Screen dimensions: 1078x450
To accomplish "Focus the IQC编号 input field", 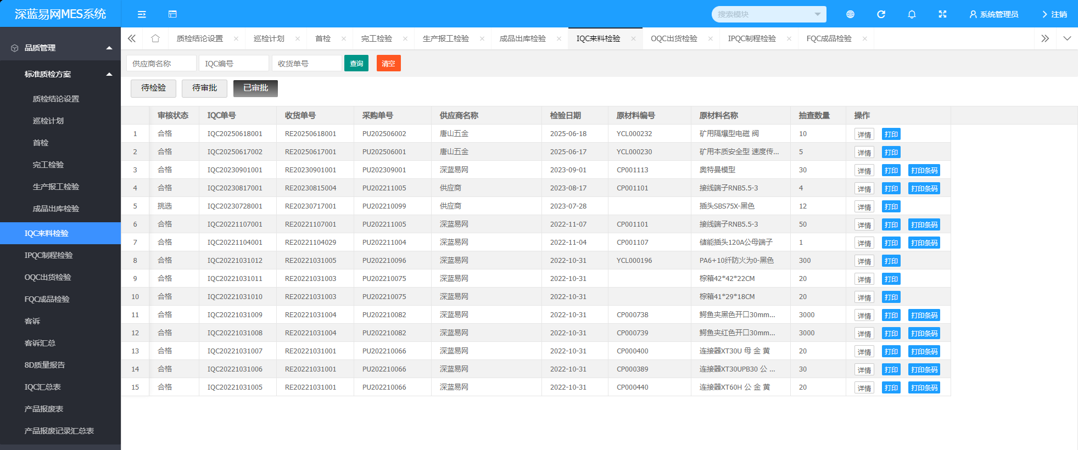I will tap(234, 63).
